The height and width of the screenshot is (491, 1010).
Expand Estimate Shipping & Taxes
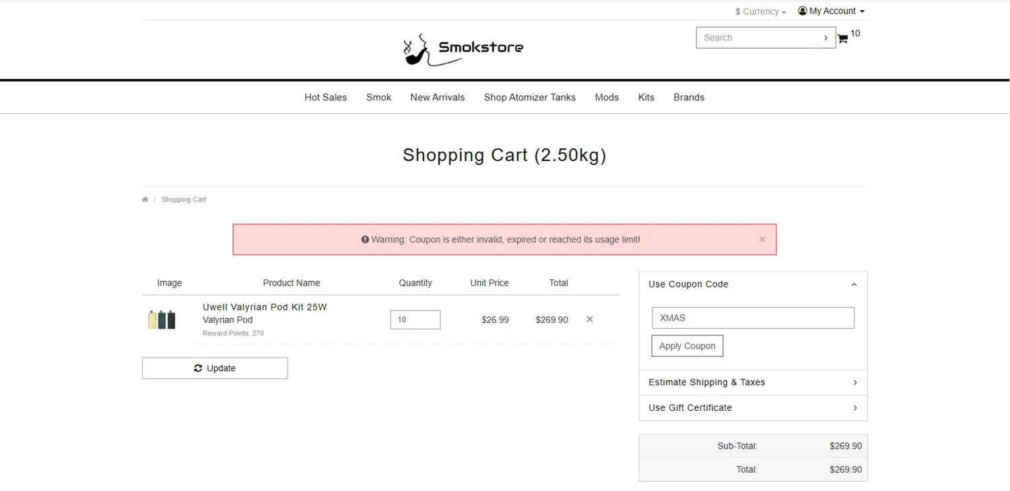(x=753, y=382)
